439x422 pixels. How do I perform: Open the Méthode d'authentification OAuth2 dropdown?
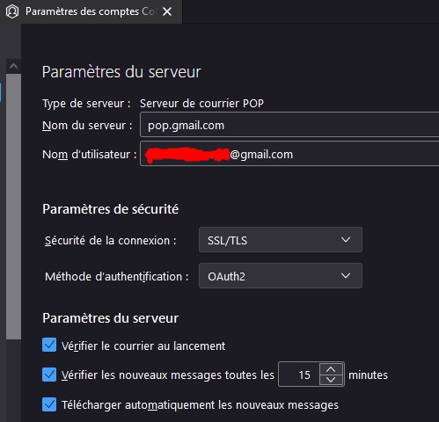281,276
